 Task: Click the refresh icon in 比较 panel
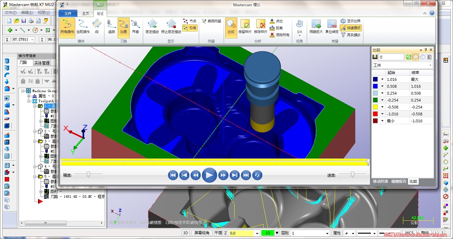coord(409,57)
